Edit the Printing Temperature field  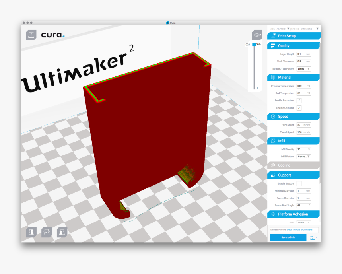(x=304, y=86)
